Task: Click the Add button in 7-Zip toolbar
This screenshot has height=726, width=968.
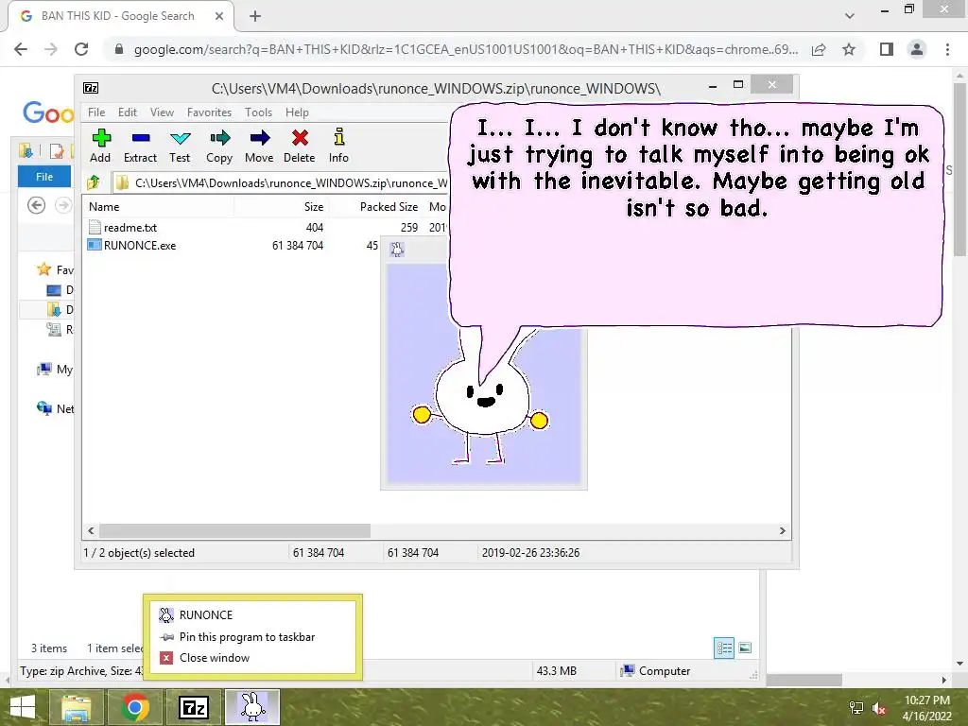Action: (x=100, y=146)
